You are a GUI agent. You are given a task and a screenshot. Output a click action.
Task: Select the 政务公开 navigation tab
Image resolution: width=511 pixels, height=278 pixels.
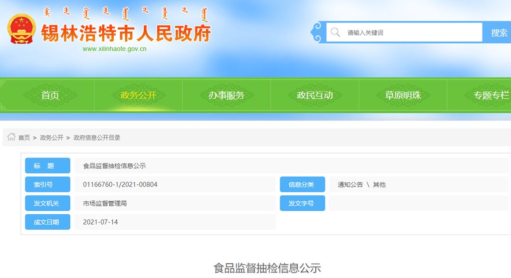click(138, 95)
